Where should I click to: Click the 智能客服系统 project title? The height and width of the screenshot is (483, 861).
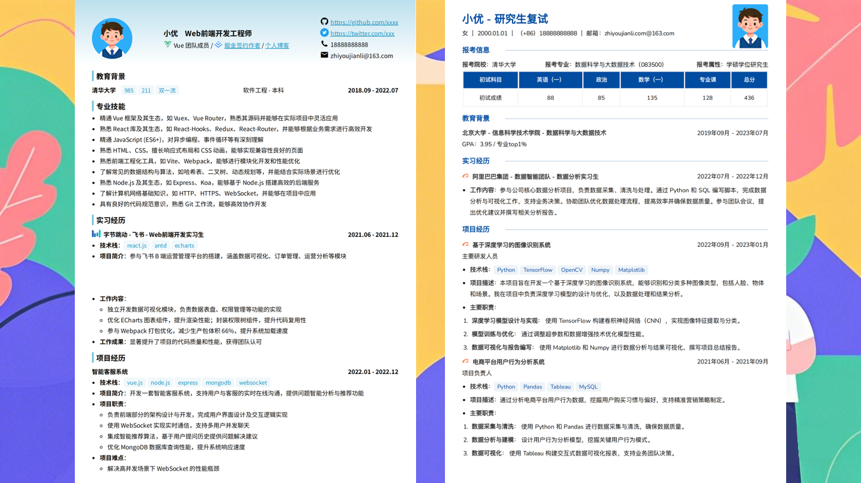click(110, 371)
